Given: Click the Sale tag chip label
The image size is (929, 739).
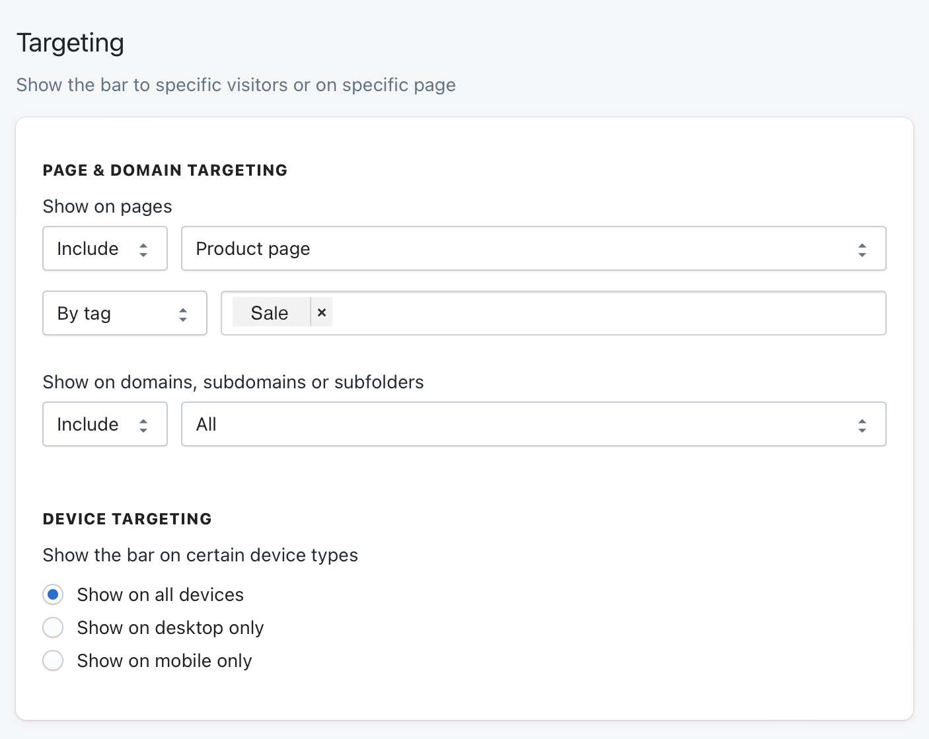Looking at the screenshot, I should coord(270,313).
